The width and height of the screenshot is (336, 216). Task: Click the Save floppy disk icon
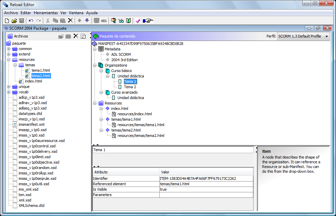[21, 21]
